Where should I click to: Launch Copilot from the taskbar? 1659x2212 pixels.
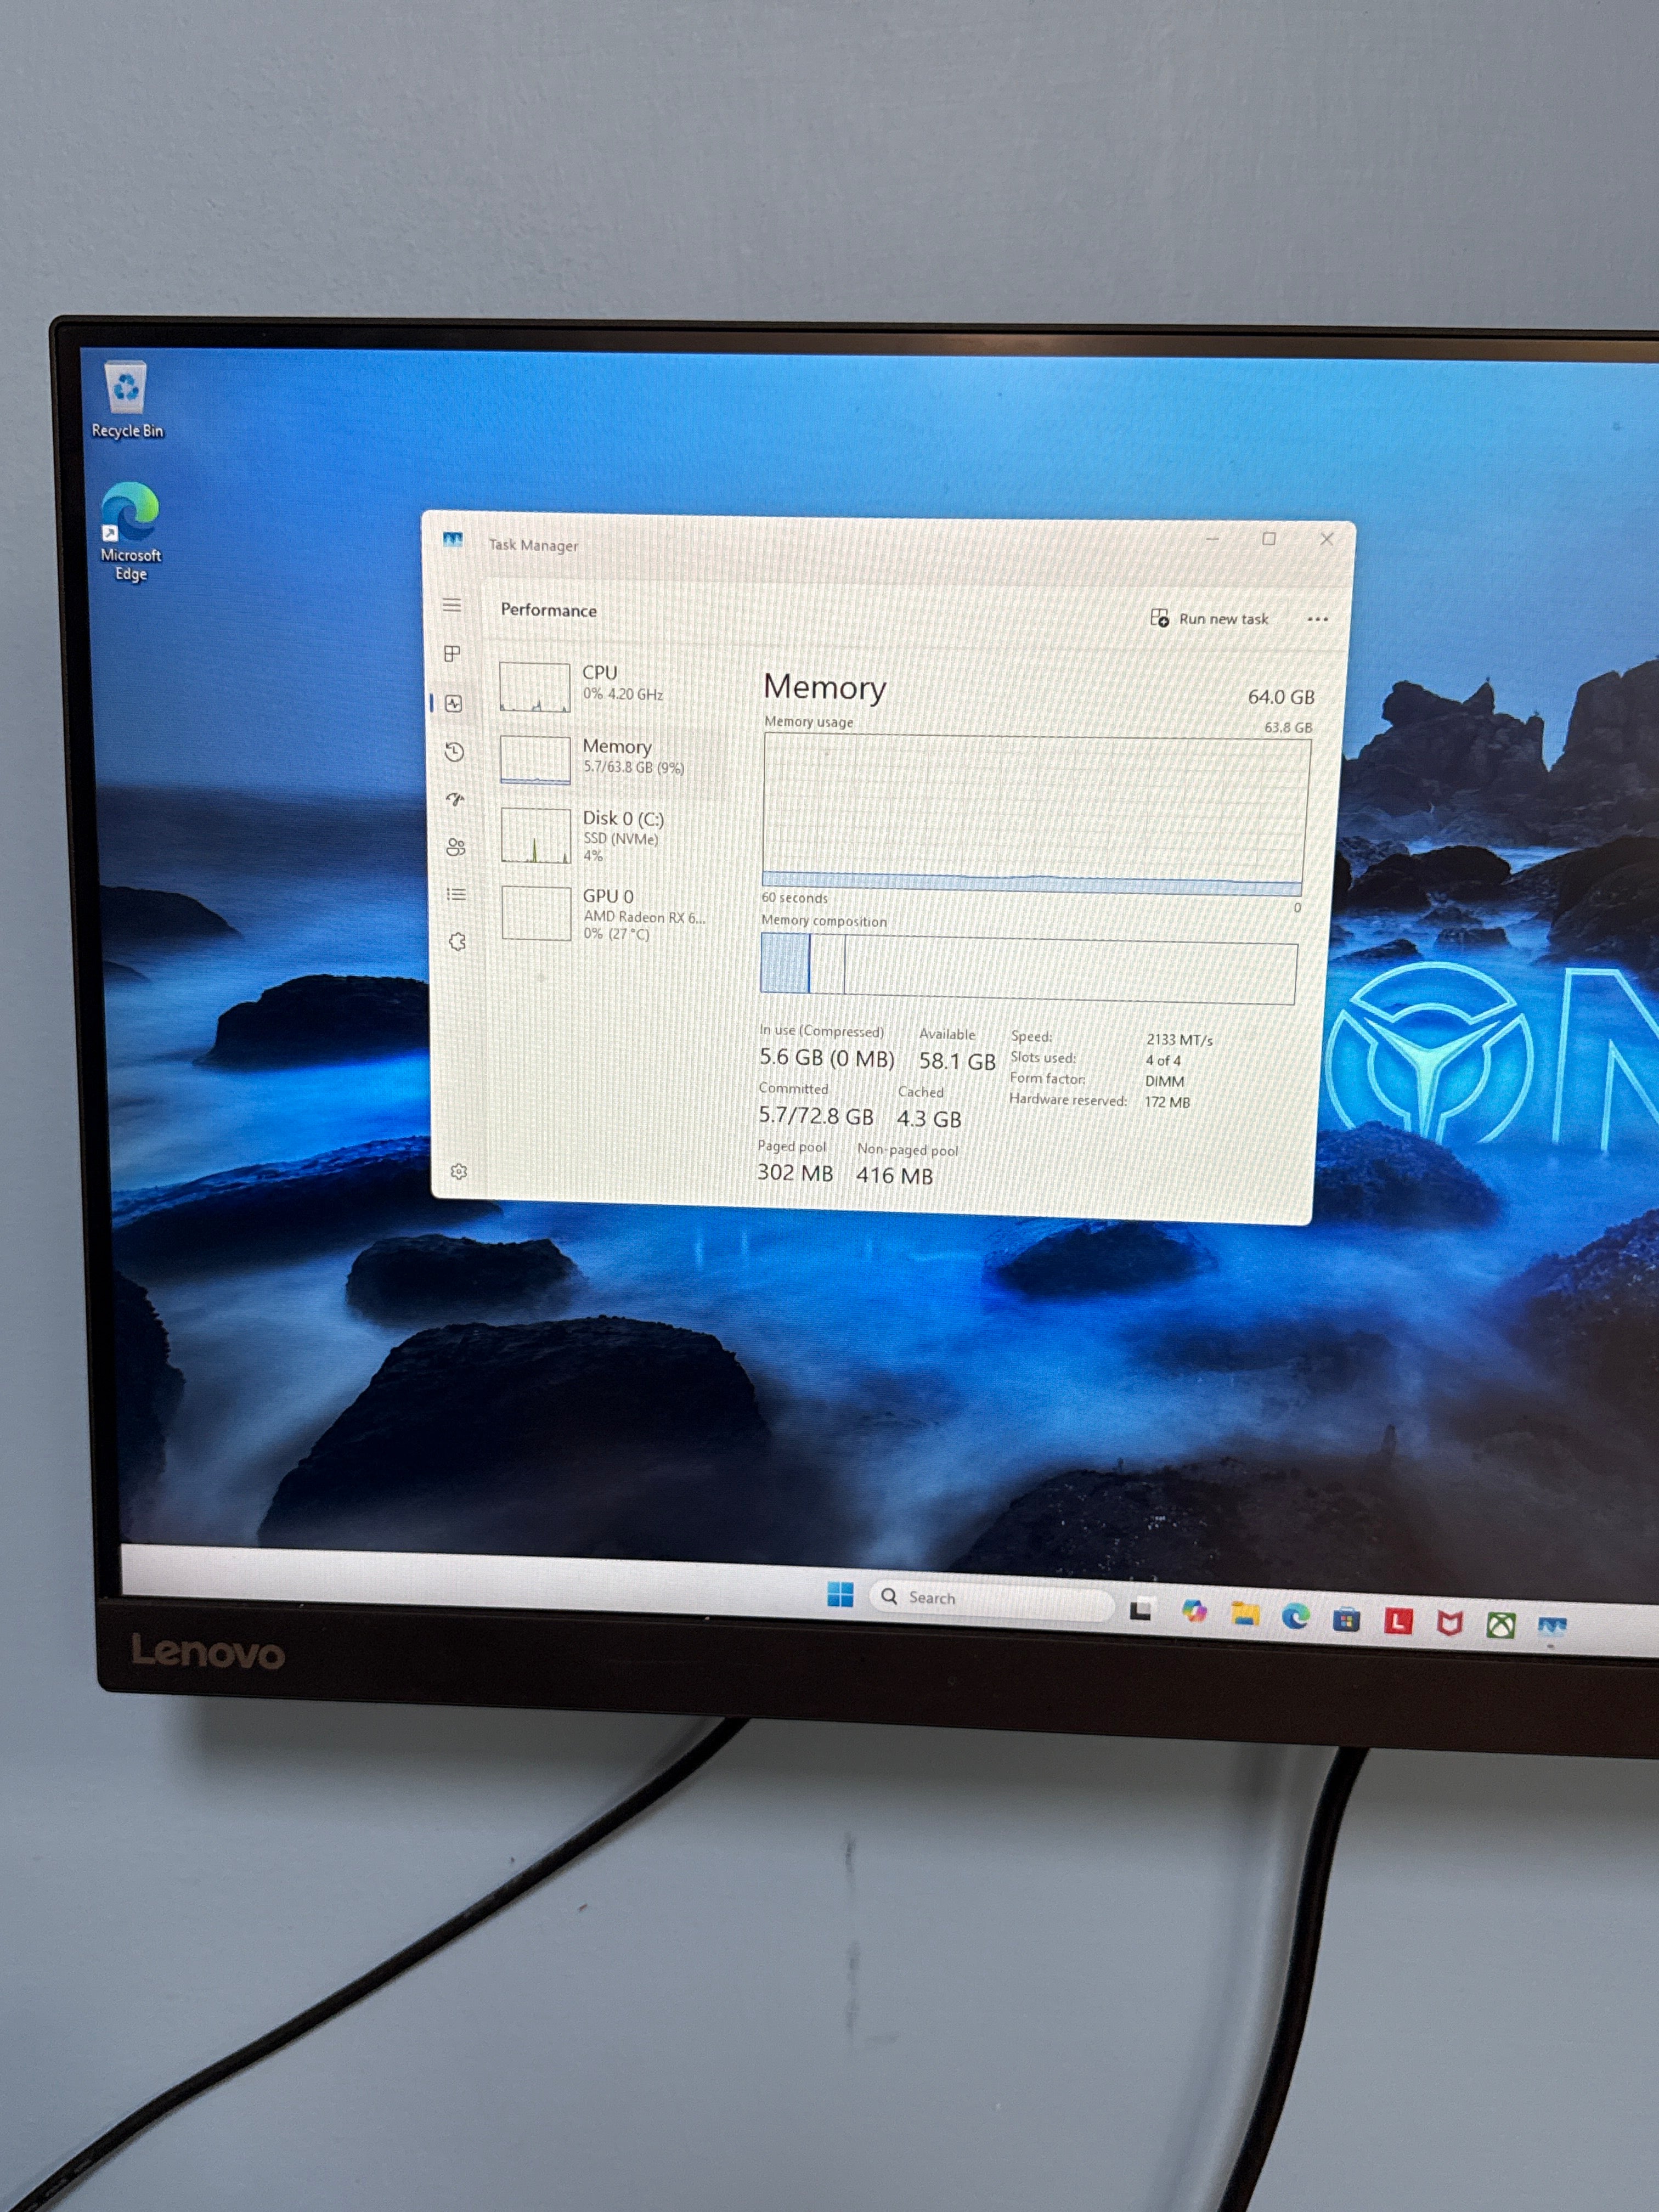point(1193,1611)
